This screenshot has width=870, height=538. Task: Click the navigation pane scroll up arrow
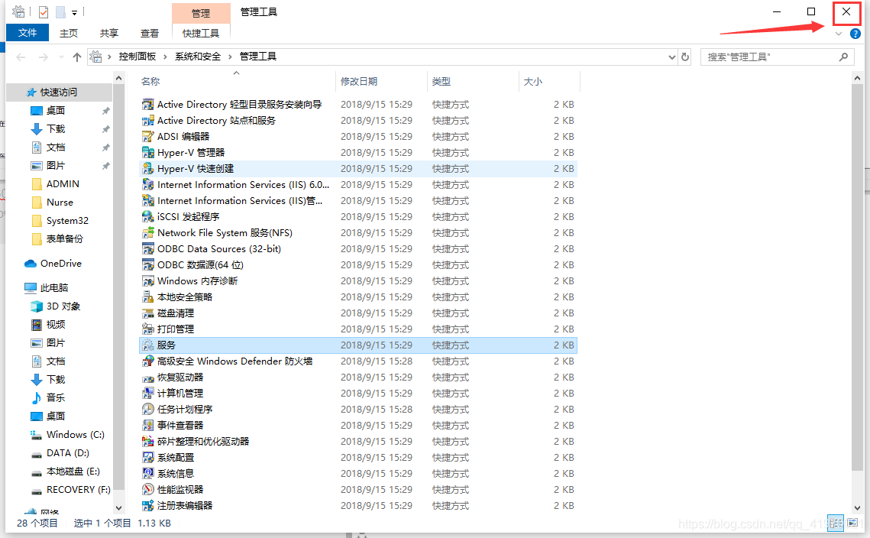pyautogui.click(x=118, y=79)
